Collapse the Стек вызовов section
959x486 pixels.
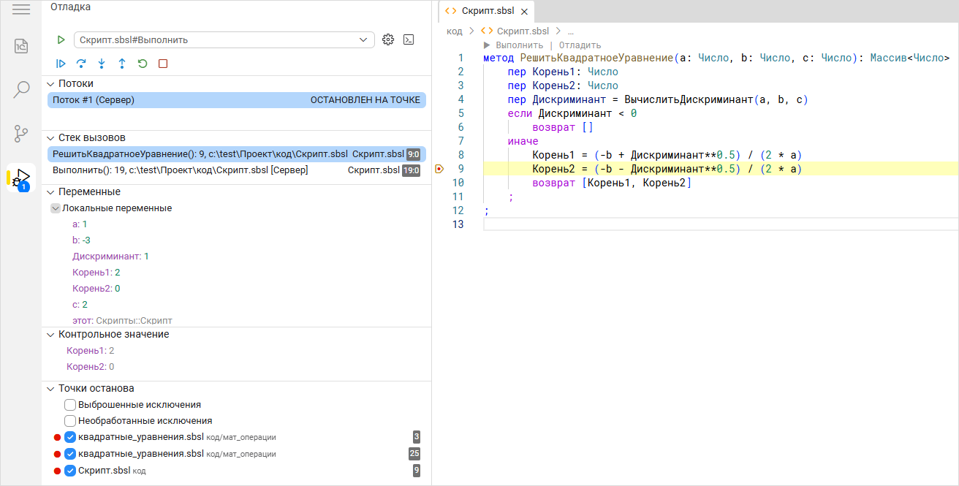(x=50, y=137)
